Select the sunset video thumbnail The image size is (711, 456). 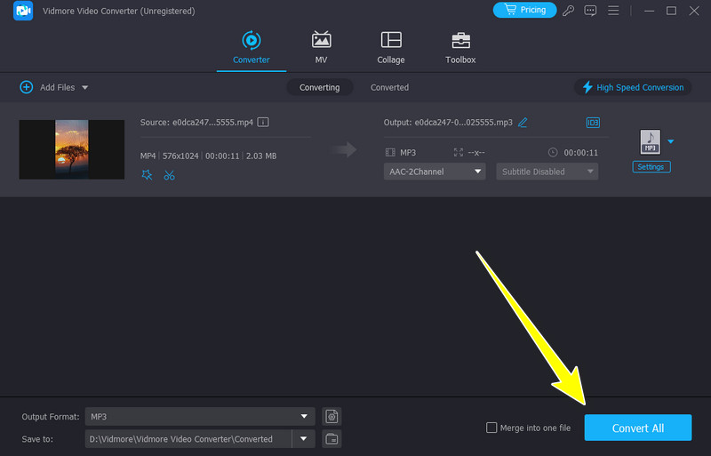click(72, 148)
